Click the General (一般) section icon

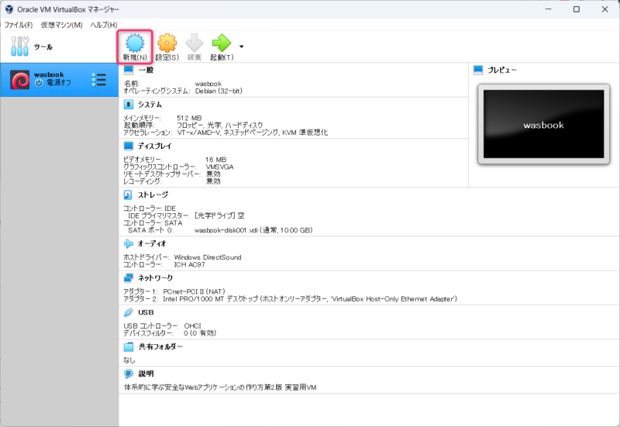(x=129, y=70)
